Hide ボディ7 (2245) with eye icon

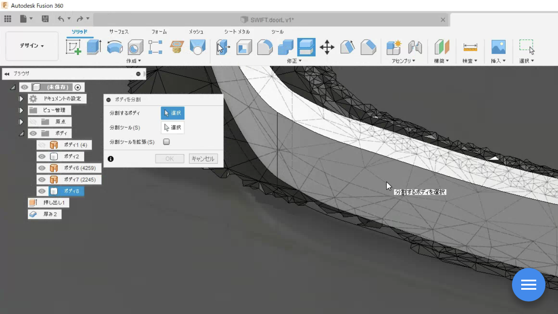click(42, 180)
